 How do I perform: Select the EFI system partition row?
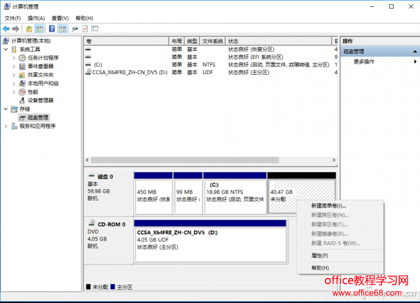click(210, 57)
